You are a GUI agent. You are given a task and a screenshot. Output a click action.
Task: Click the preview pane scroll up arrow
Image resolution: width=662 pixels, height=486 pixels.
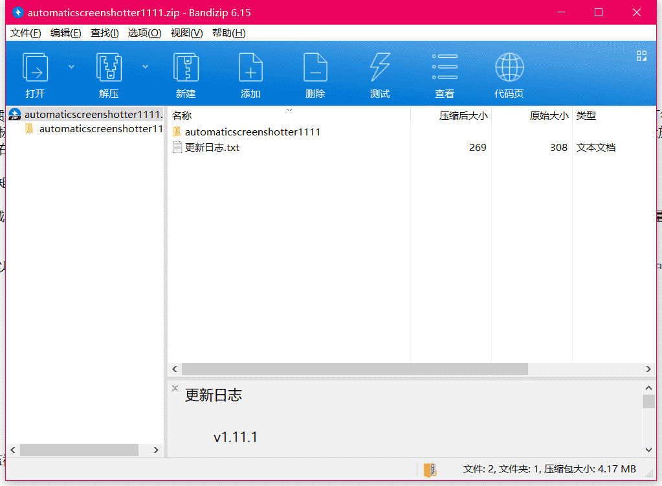tap(648, 388)
